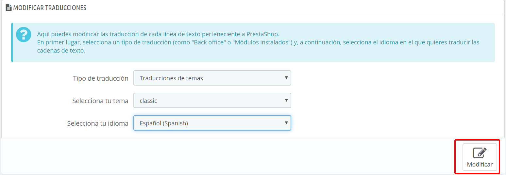Click the document icon beside Modificar Traducciones

click(x=9, y=8)
